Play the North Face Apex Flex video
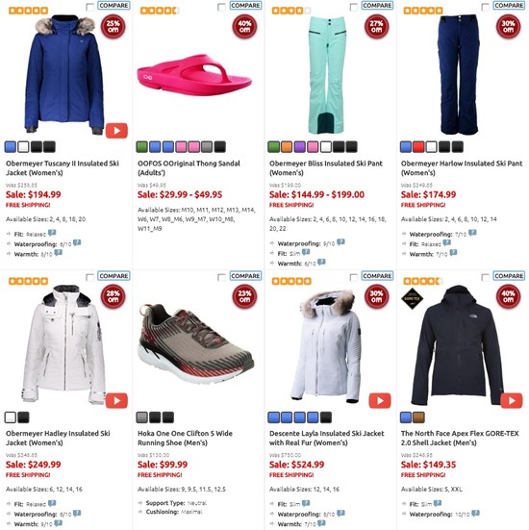 coord(512,401)
